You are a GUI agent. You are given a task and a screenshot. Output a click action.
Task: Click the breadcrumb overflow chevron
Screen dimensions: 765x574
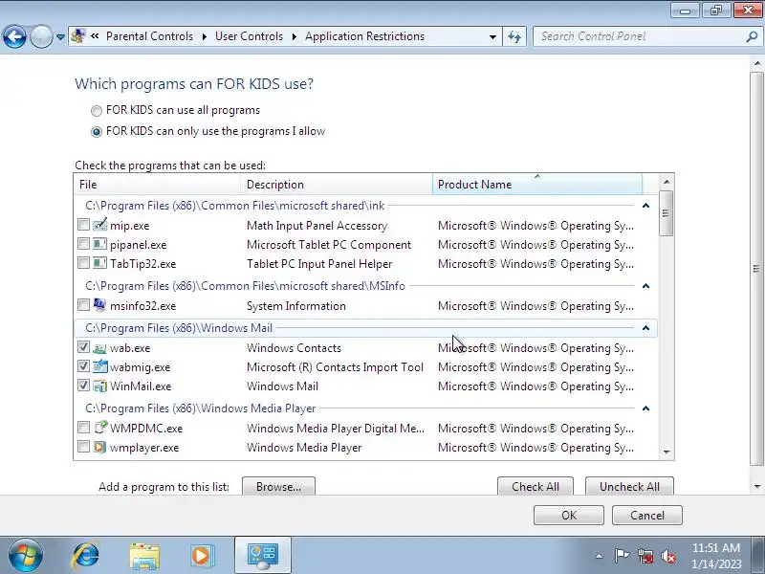[x=95, y=36]
